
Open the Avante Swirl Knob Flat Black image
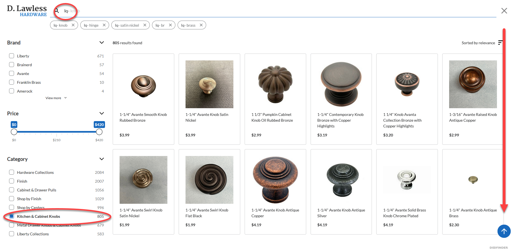pyautogui.click(x=209, y=180)
